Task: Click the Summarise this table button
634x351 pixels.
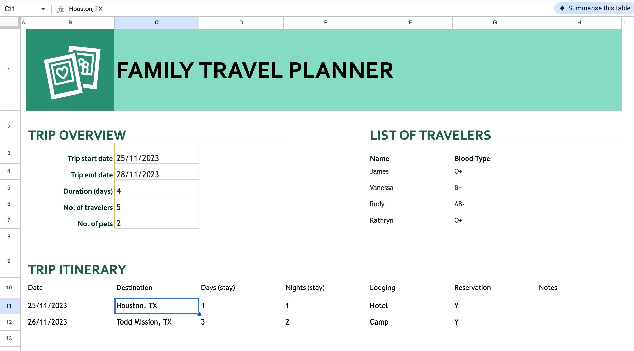Action: click(594, 8)
